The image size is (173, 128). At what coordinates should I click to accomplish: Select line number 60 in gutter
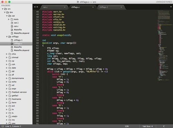(37, 43)
